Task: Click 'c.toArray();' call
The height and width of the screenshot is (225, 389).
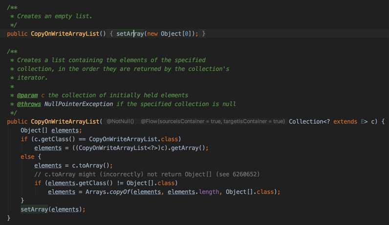Action: tap(92, 165)
